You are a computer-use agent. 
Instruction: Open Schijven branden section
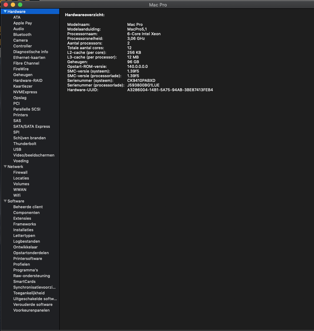coord(29,138)
